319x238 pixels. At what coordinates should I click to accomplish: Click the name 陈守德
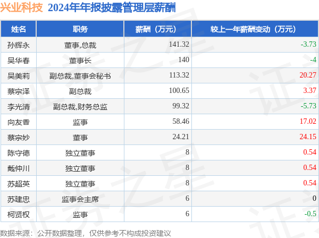click(19, 153)
